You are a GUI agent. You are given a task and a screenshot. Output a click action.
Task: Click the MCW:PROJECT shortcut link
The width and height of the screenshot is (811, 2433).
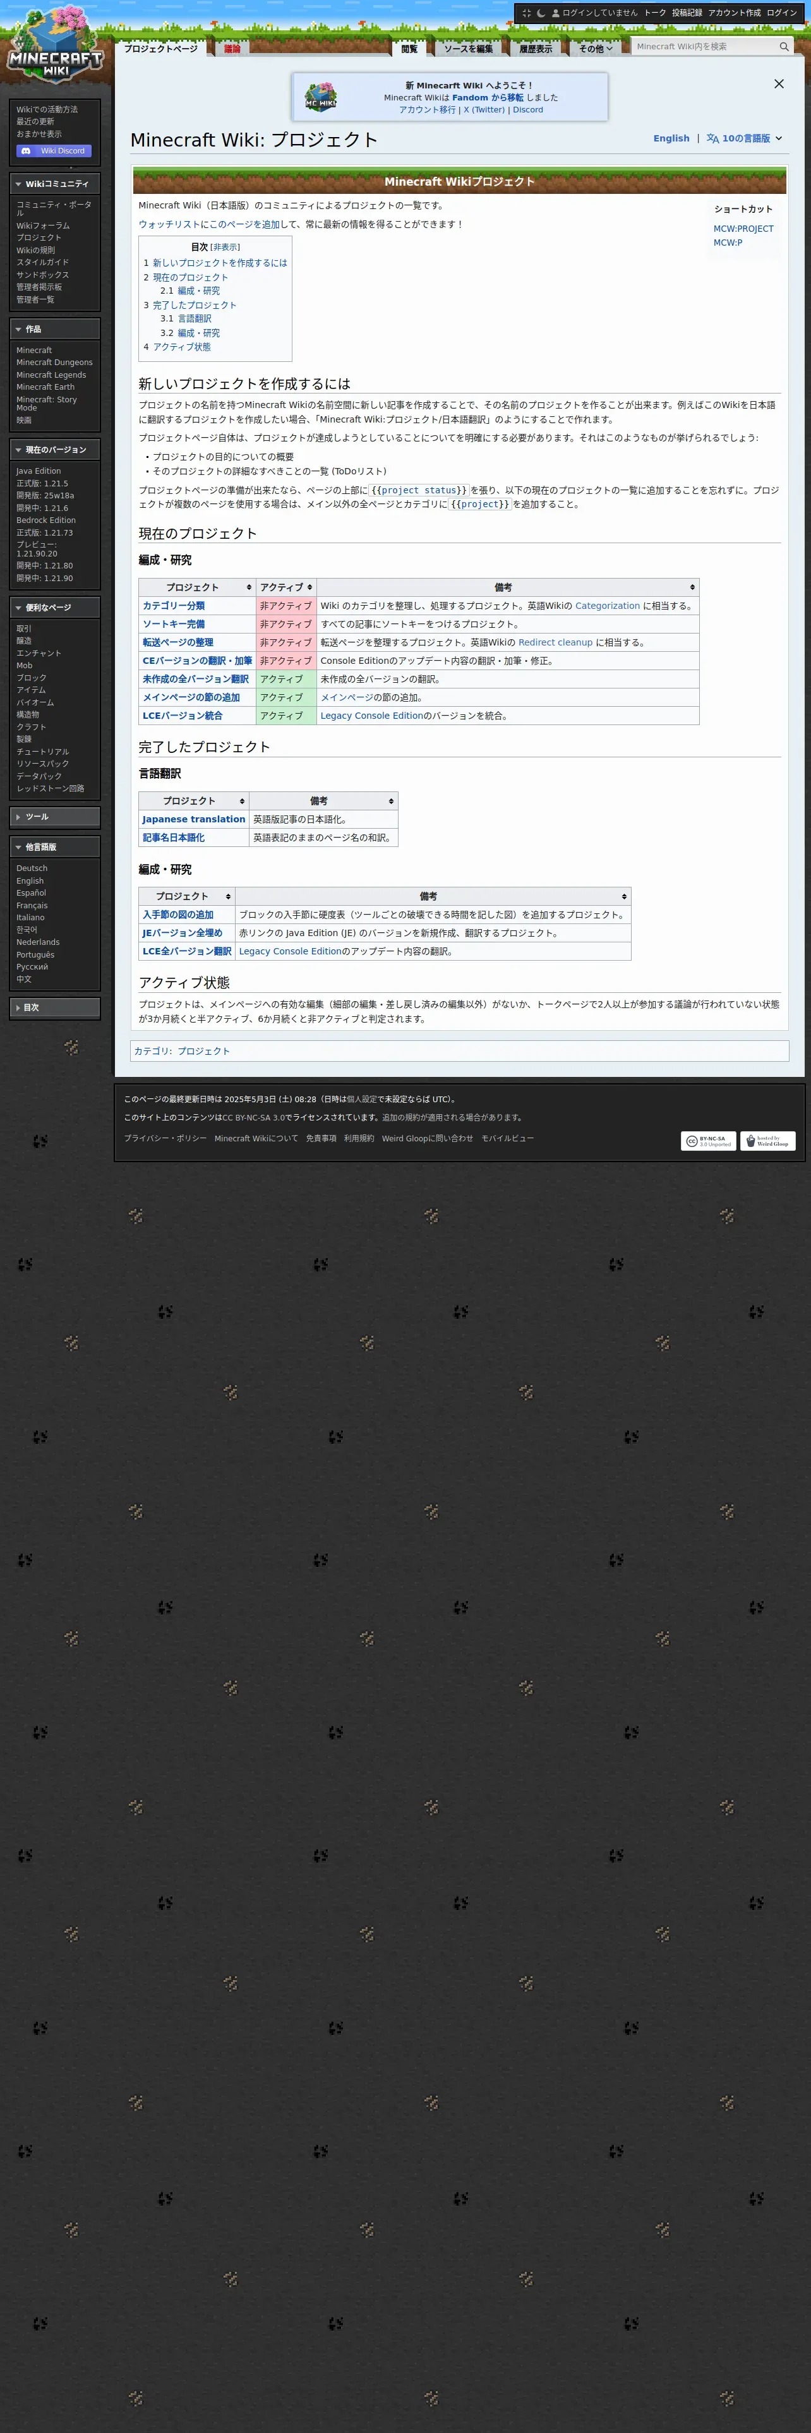743,229
